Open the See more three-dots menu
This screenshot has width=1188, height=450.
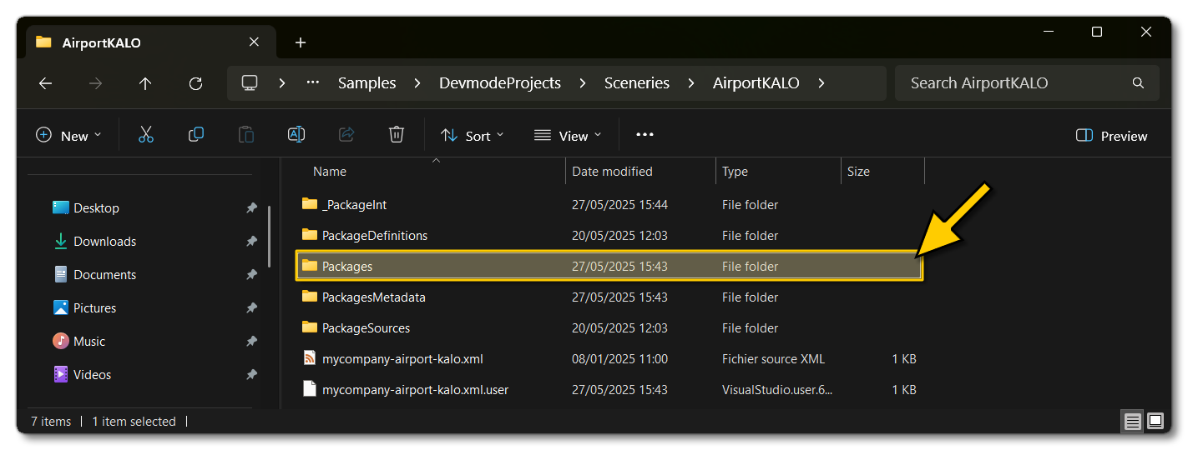(645, 135)
